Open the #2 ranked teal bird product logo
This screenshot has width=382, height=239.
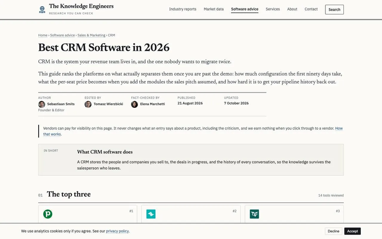(151, 214)
